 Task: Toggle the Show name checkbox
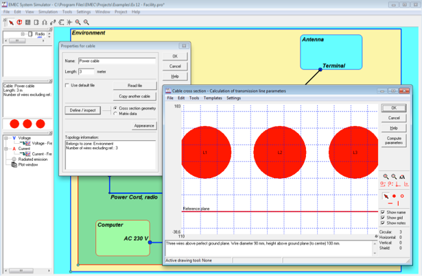[x=383, y=212]
